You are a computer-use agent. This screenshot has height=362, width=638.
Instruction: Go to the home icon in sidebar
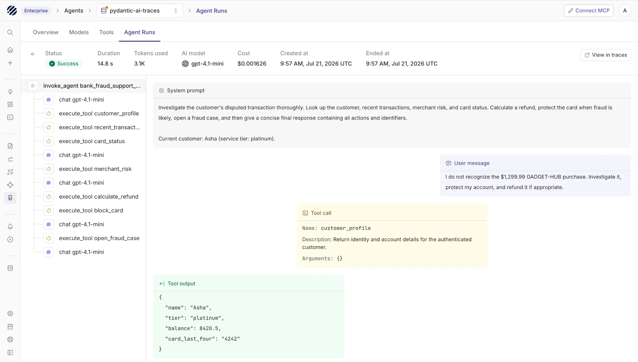[10, 50]
